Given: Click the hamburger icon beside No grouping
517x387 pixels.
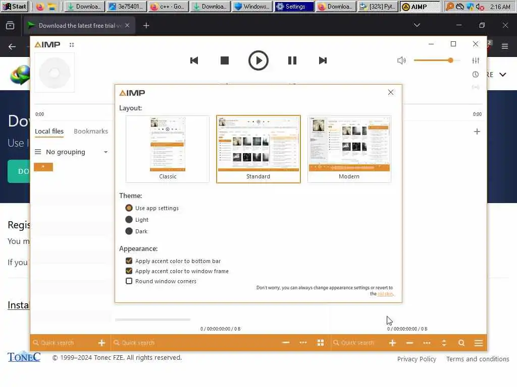Looking at the screenshot, I should pyautogui.click(x=38, y=152).
